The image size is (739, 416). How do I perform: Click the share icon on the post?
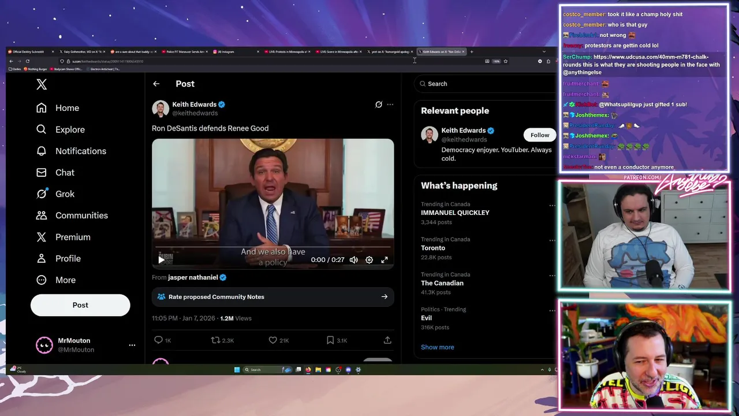point(387,340)
